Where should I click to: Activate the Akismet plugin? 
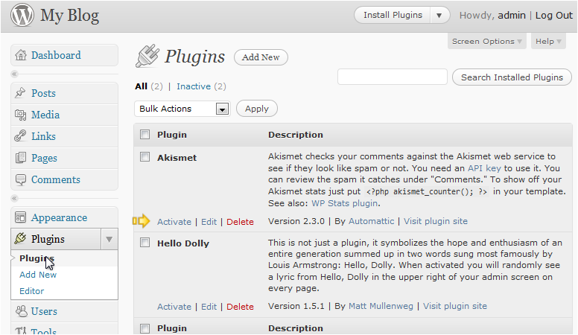pyautogui.click(x=174, y=222)
